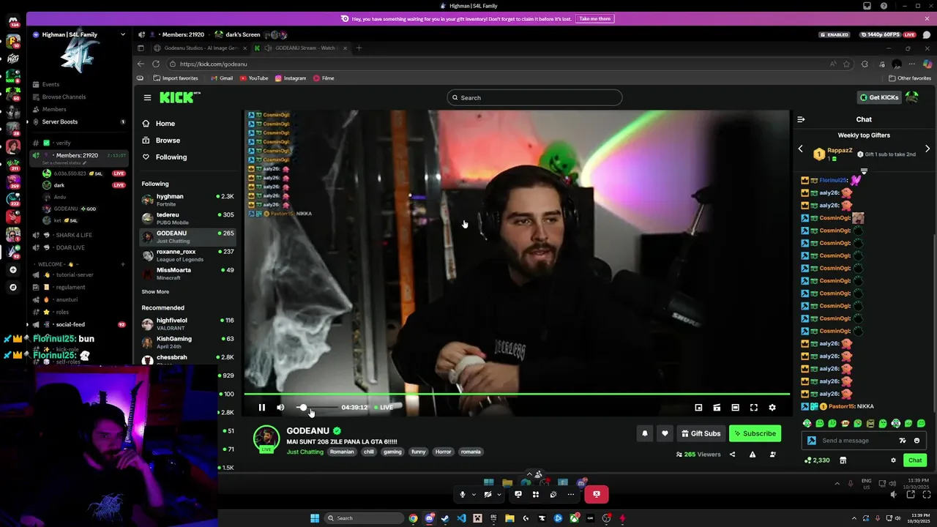
Task: Send message with green Chat button
Action: [x=915, y=460]
